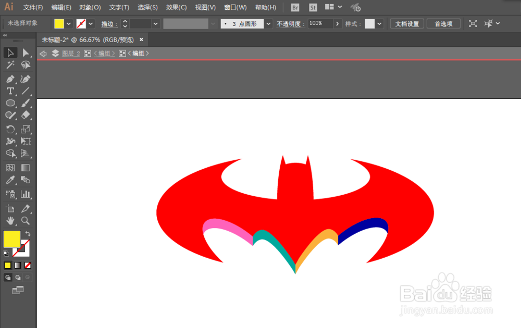Open the 3 点圆形 brush dropdown
The width and height of the screenshot is (521, 328).
[x=268, y=23]
